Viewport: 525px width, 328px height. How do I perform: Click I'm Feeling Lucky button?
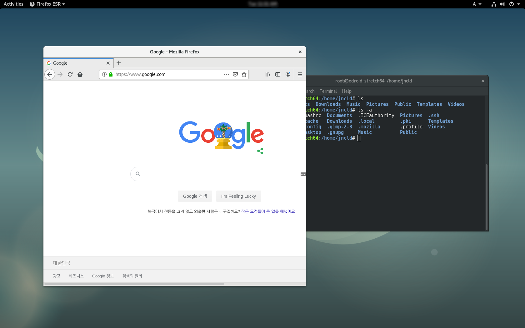tap(238, 196)
